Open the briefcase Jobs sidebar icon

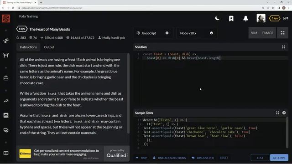point(6,78)
